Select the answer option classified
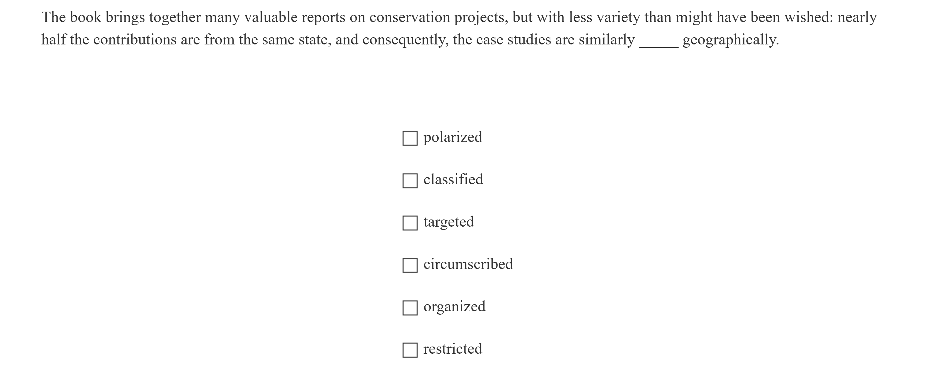Viewport: 935px width, 368px height. (x=453, y=179)
